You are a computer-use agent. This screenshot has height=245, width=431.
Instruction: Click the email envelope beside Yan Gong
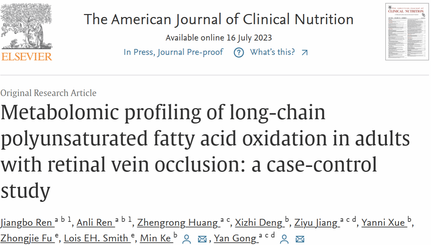click(x=300, y=239)
